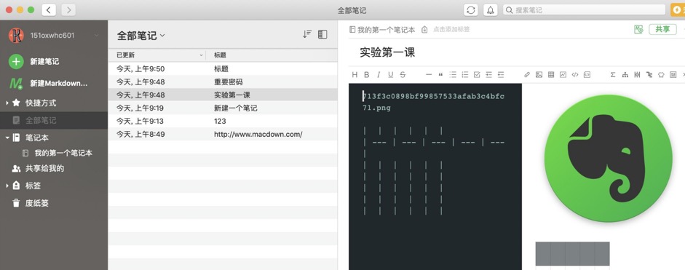
Task: Select the 实验第一课 note row
Action: 223,95
